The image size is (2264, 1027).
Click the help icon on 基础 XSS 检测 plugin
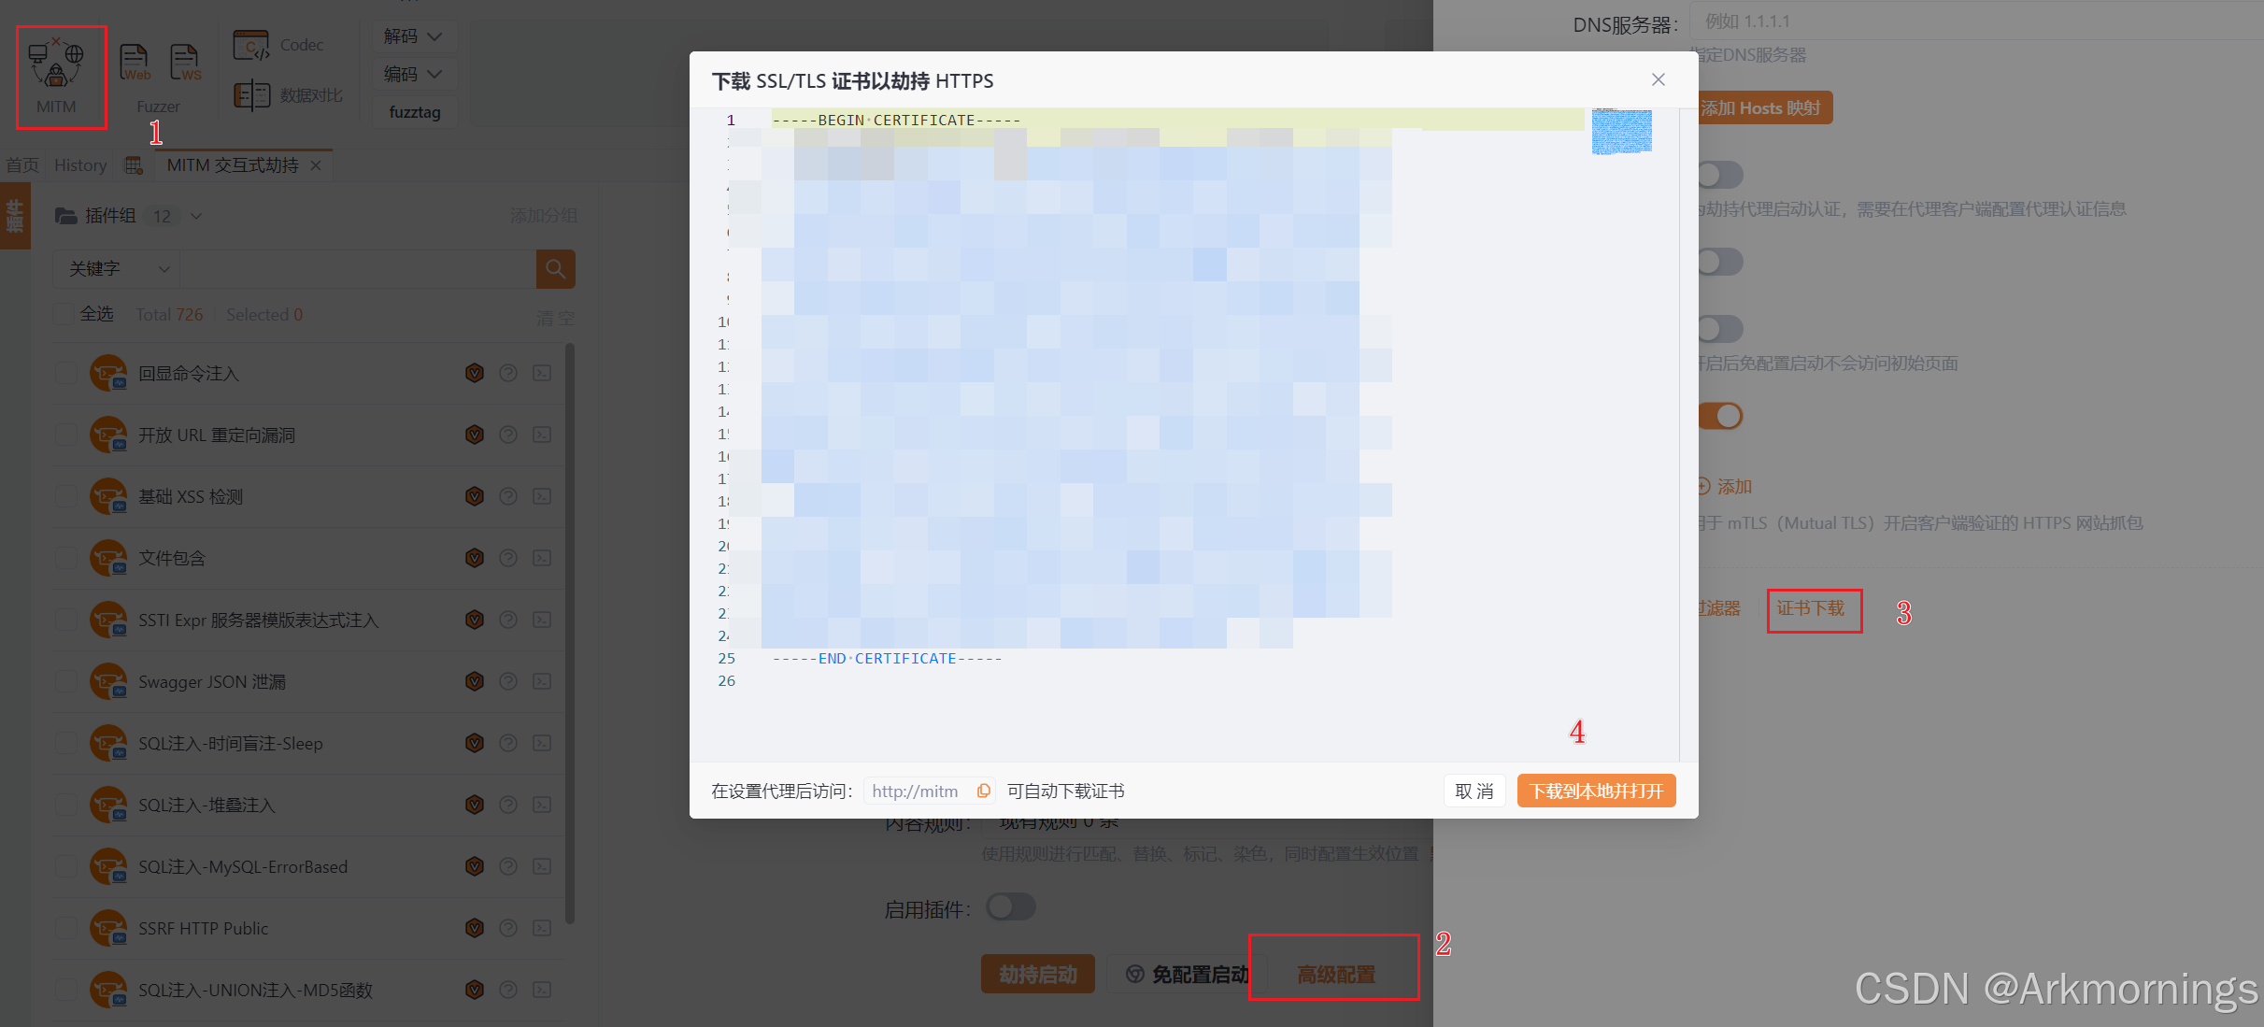pyautogui.click(x=508, y=496)
